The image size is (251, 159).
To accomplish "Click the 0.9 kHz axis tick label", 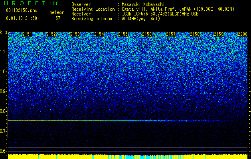I will (3, 91).
